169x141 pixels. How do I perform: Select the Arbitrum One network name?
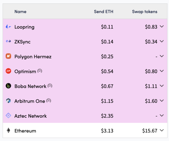(30, 101)
